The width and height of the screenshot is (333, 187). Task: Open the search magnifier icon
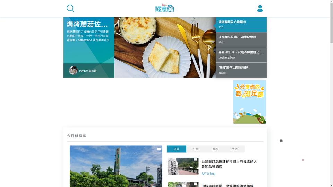pyautogui.click(x=70, y=8)
